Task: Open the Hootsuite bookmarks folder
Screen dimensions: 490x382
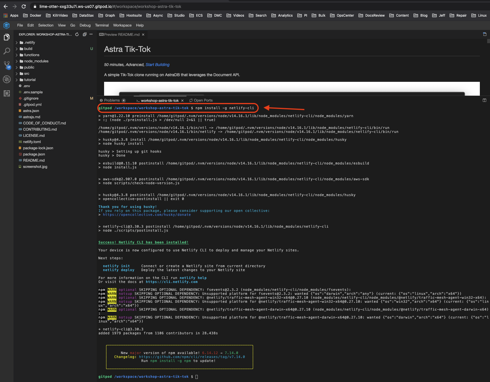Action: 131,16
